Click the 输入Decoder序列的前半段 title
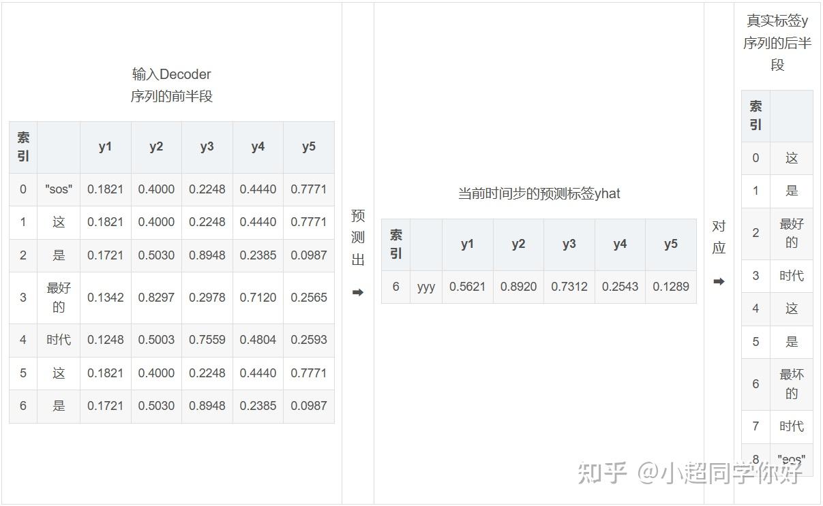Image resolution: width=823 pixels, height=506 pixels. (x=172, y=85)
